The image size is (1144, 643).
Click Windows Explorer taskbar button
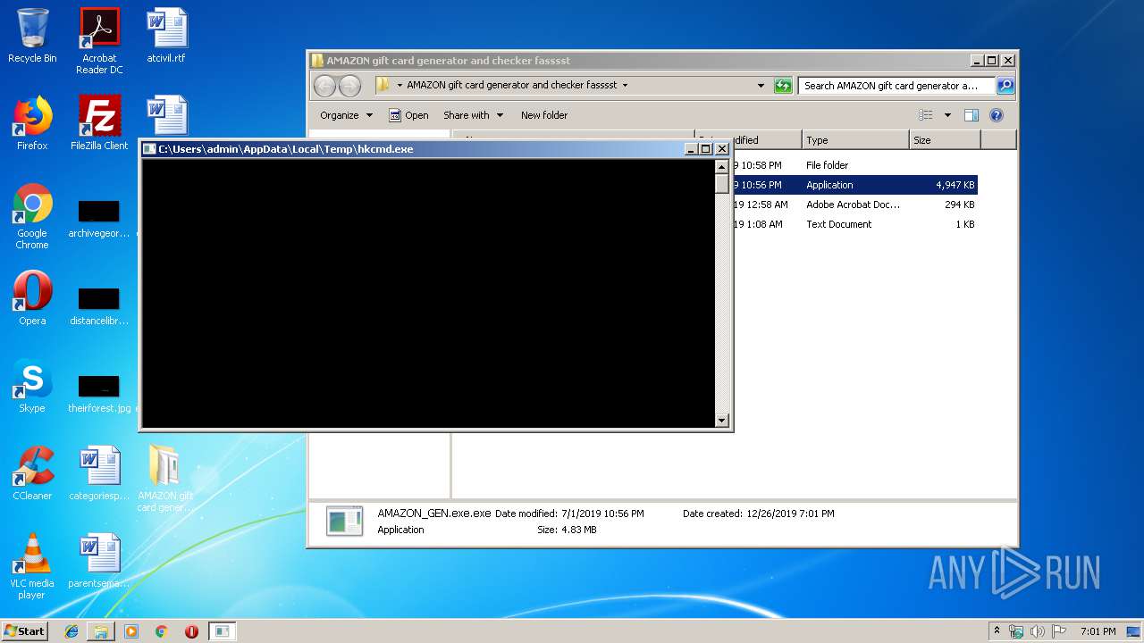[x=101, y=631]
